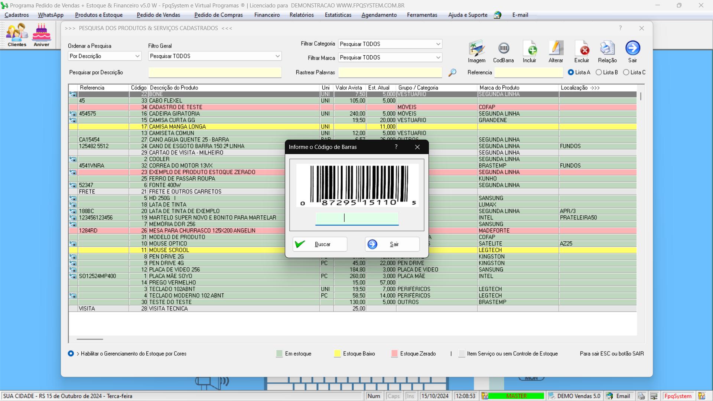Select the Lista C radio button
The height and width of the screenshot is (401, 713).
pos(626,72)
